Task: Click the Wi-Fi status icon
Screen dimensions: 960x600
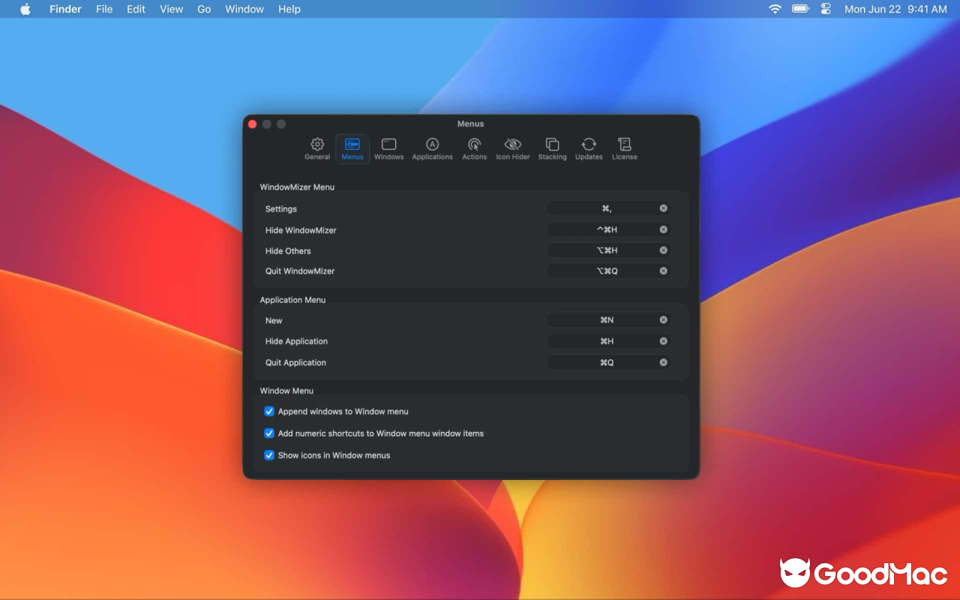Action: pos(775,9)
